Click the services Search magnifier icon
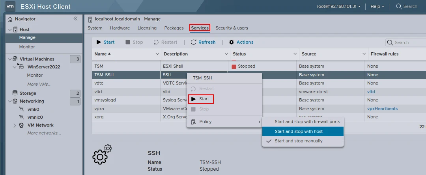The image size is (426, 175). tap(390, 42)
